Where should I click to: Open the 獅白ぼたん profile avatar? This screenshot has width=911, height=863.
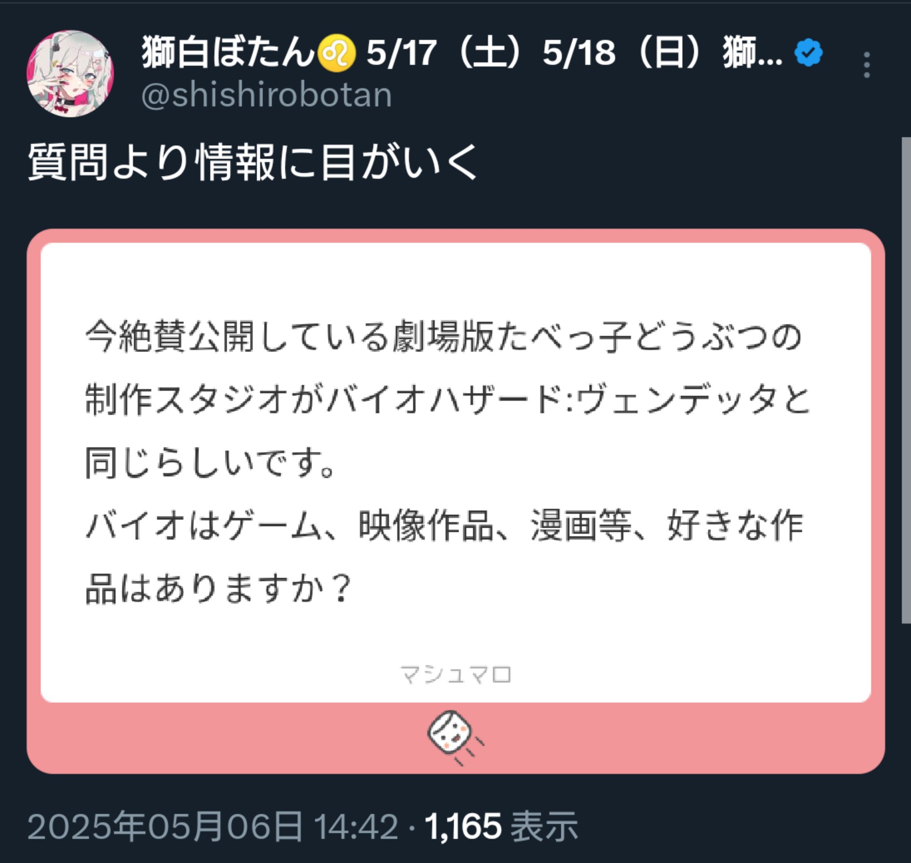tap(70, 73)
